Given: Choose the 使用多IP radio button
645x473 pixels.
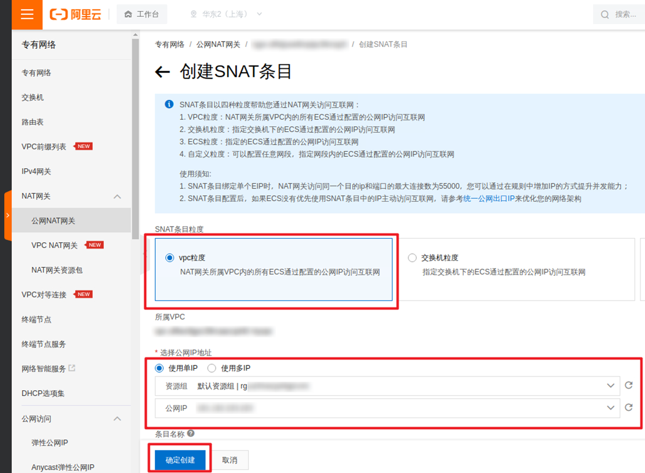Looking at the screenshot, I should (x=212, y=368).
